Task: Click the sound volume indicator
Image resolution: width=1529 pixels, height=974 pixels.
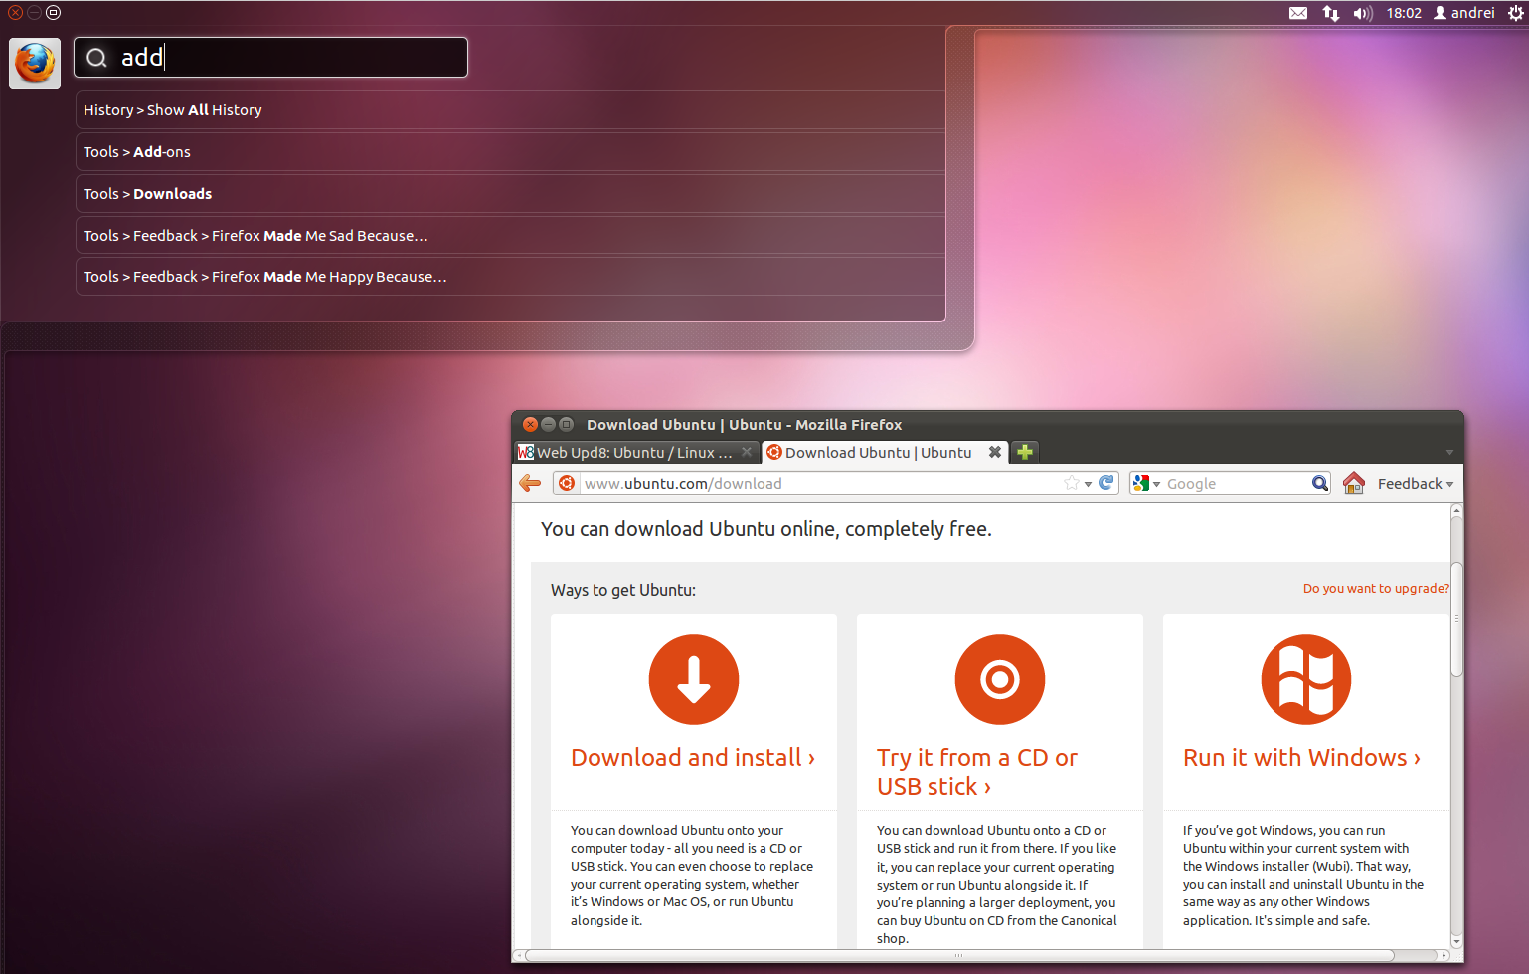Action: pos(1363,13)
